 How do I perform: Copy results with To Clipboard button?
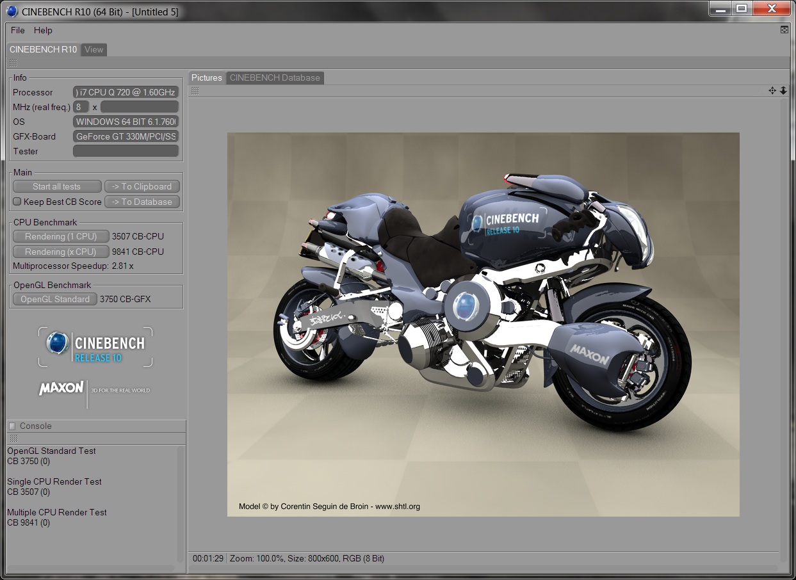point(142,186)
